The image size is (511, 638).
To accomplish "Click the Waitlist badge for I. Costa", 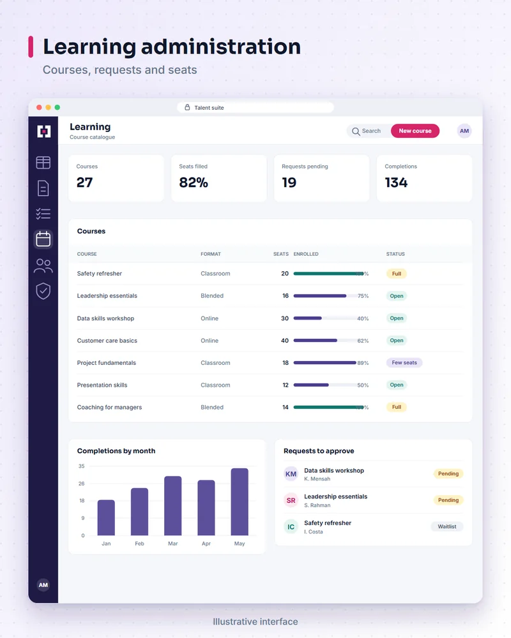I will 447,526.
